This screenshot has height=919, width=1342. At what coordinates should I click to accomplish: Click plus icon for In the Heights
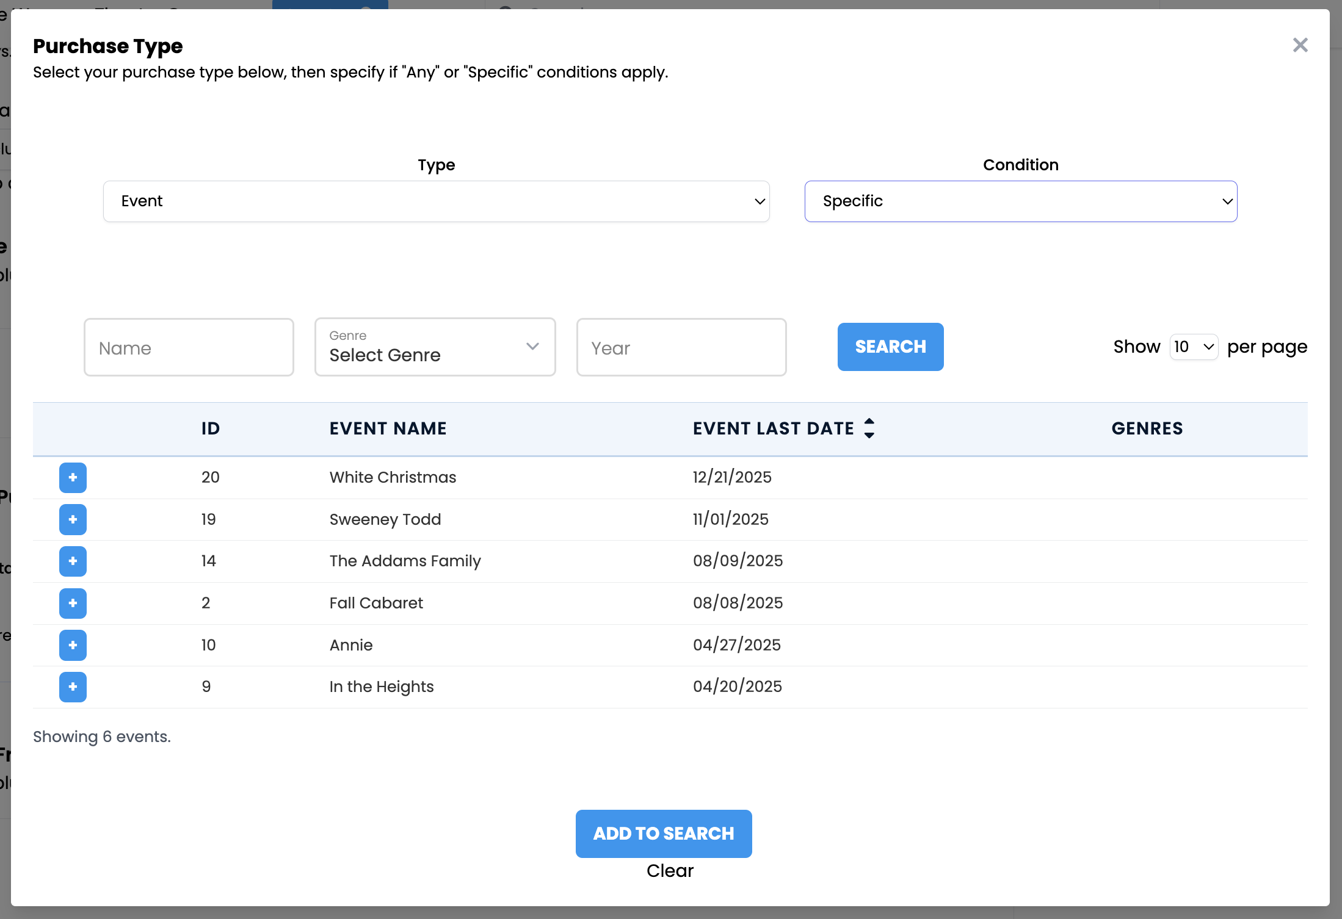[x=73, y=687]
